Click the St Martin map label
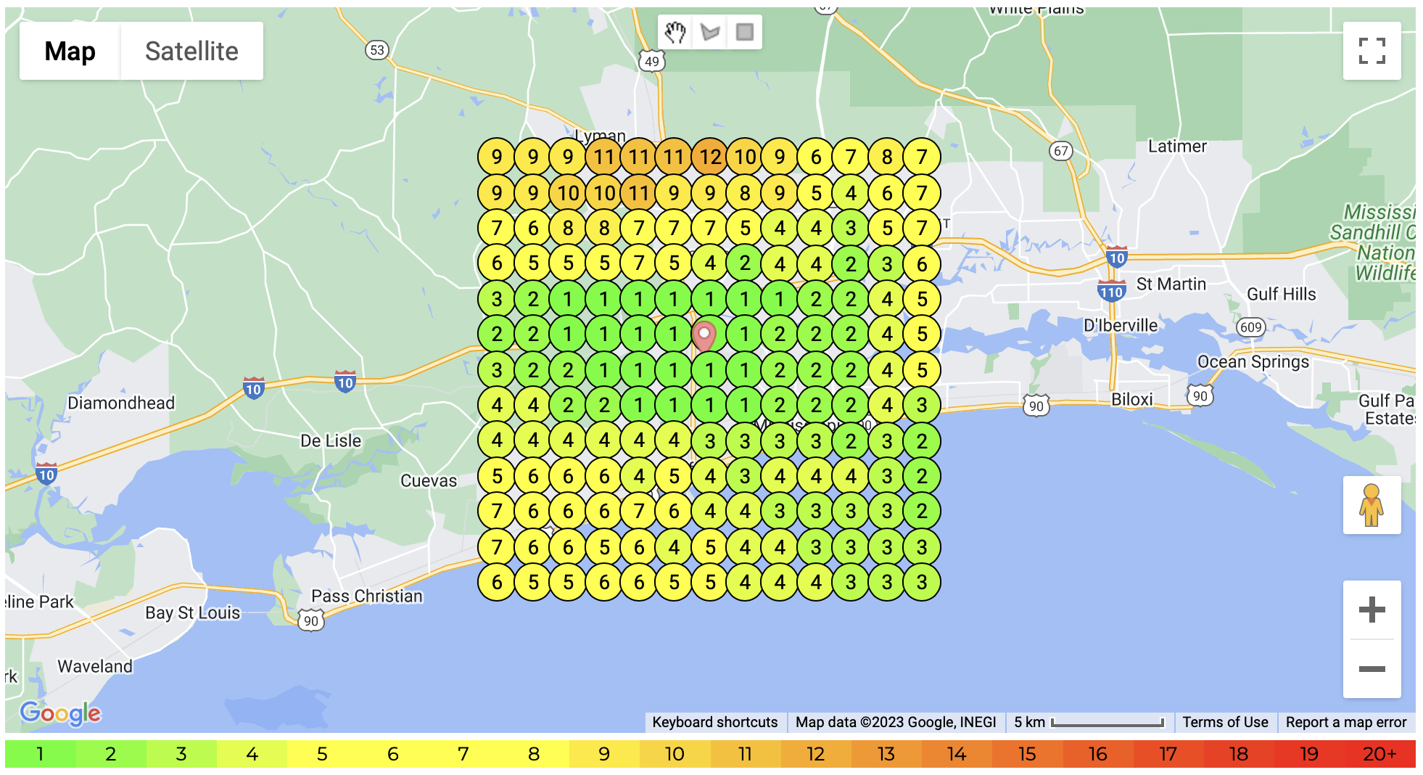1423x775 pixels. (x=1171, y=284)
